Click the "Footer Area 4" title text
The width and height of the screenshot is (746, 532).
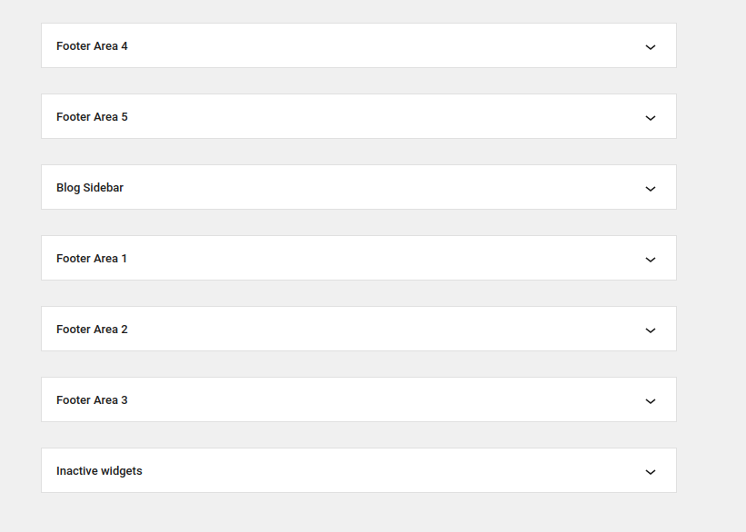(x=92, y=46)
